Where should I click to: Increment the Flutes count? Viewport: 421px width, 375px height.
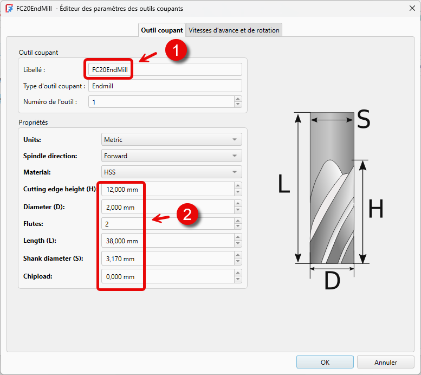238,221
